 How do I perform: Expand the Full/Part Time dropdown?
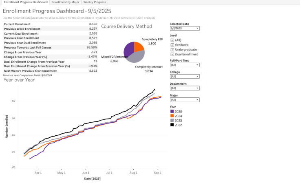(185, 65)
